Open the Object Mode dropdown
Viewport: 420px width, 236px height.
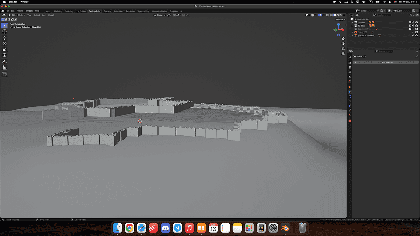click(17, 15)
